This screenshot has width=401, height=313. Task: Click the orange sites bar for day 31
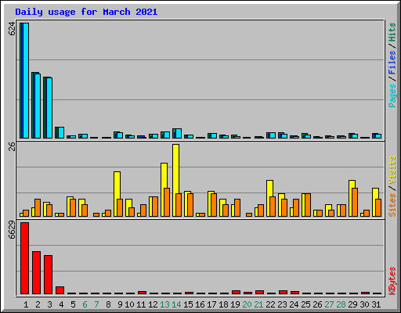pos(378,207)
